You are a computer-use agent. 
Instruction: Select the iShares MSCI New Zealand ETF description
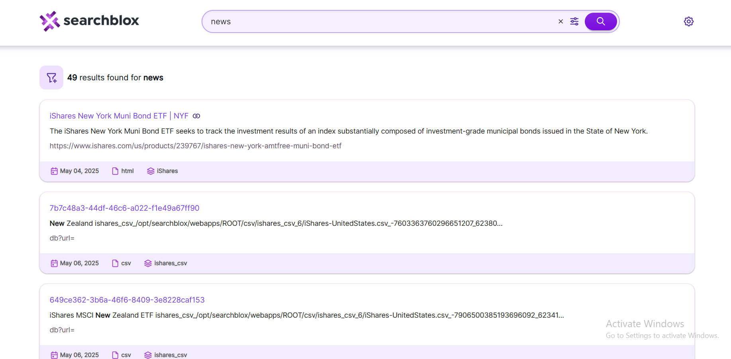point(307,315)
